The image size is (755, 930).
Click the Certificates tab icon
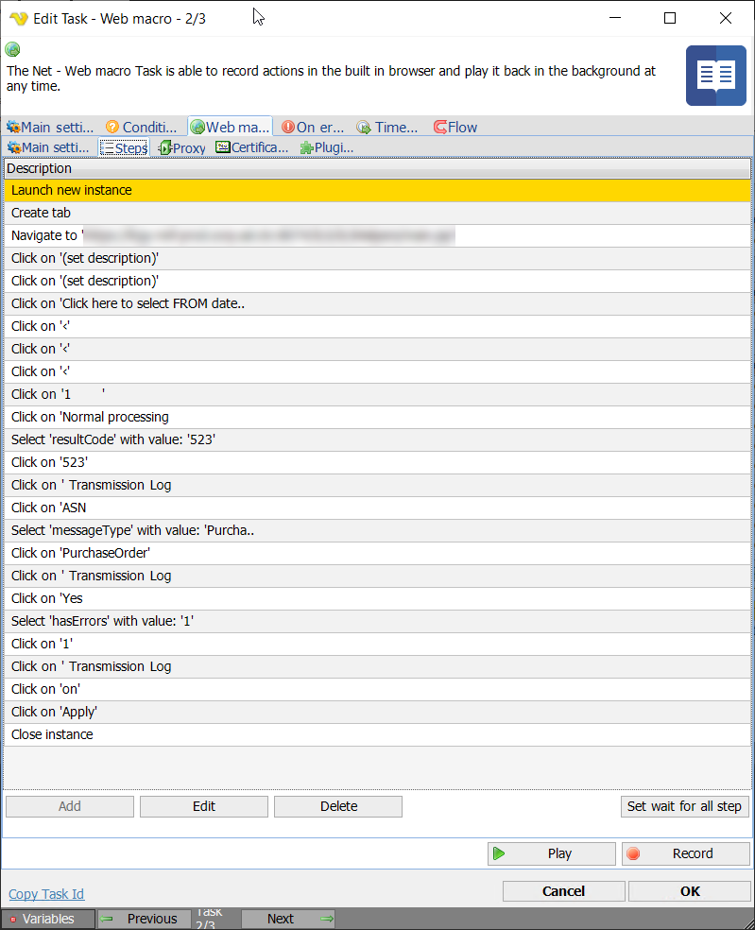tap(223, 147)
